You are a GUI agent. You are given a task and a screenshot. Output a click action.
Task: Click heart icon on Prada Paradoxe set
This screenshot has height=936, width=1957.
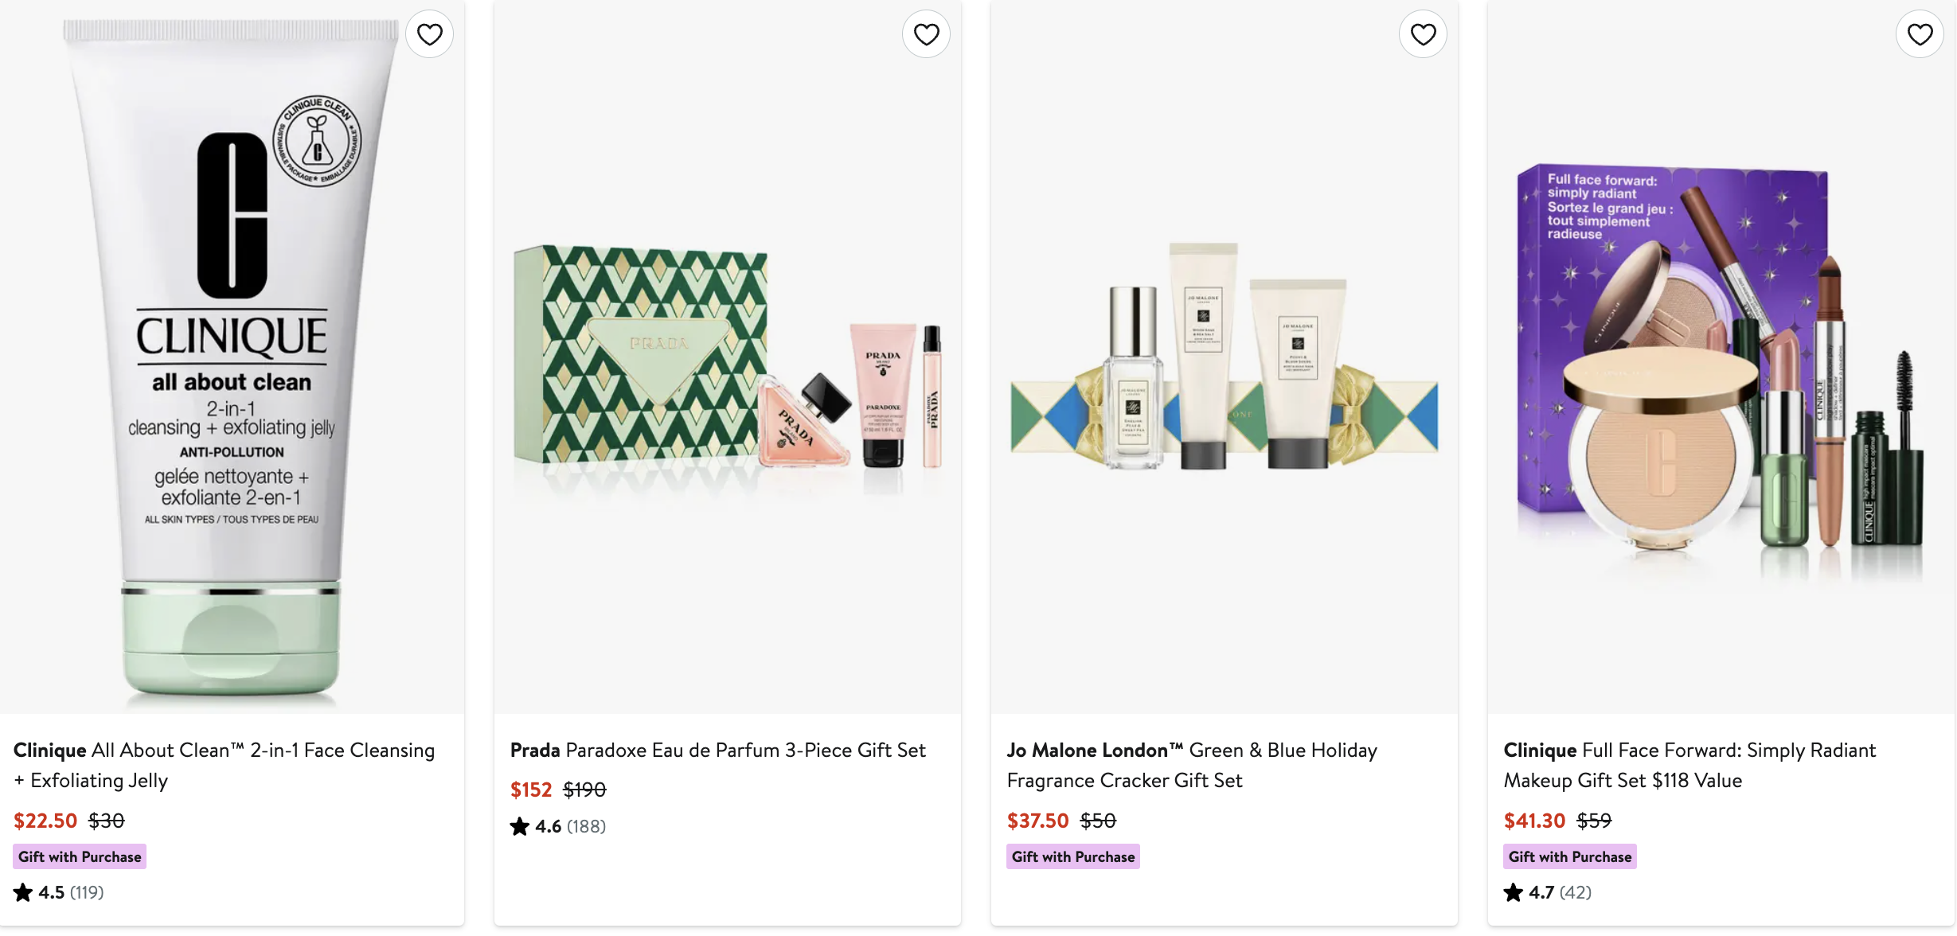(926, 34)
